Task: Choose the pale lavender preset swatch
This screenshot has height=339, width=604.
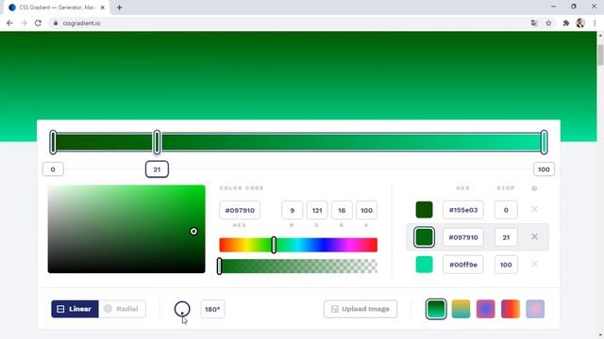Action: click(x=535, y=309)
